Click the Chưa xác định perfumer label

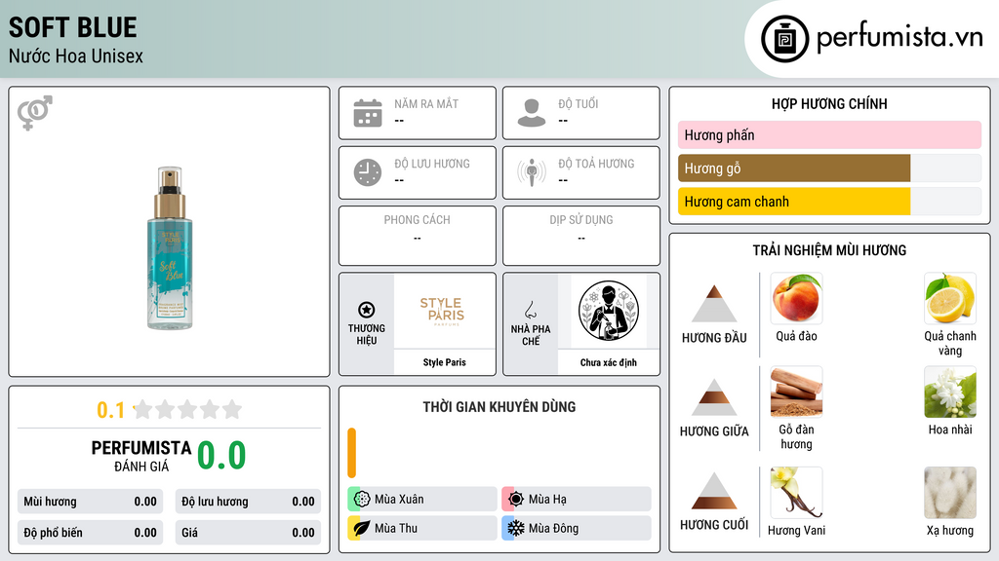609,362
